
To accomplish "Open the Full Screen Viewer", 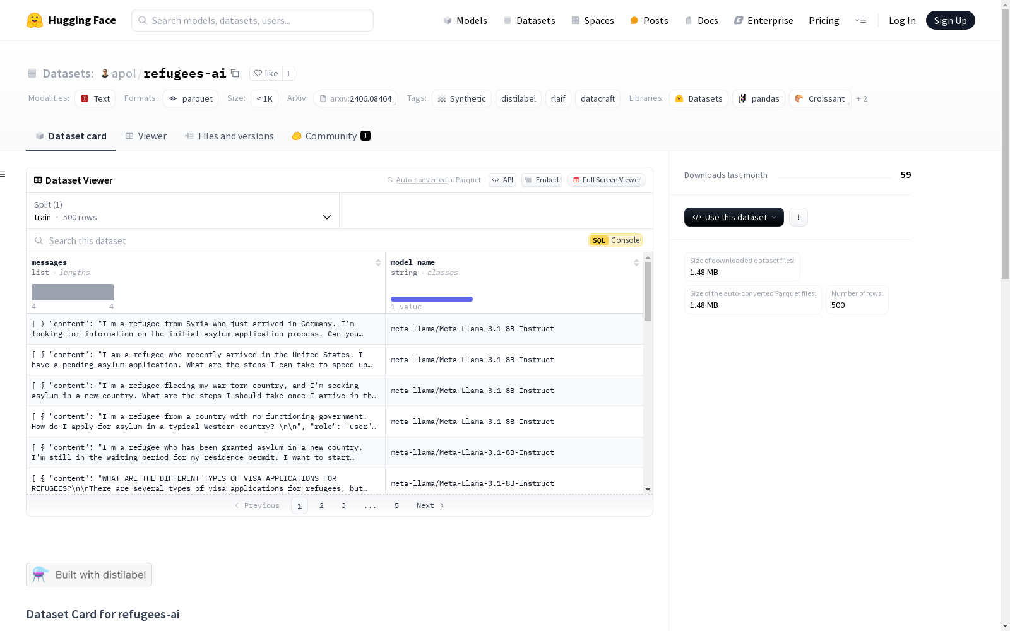I will pos(607,180).
